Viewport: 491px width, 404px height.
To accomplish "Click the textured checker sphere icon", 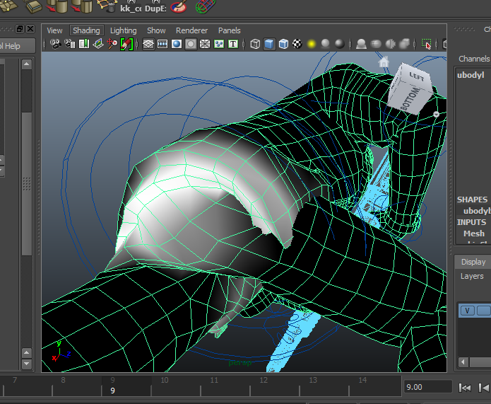I will 297,44.
